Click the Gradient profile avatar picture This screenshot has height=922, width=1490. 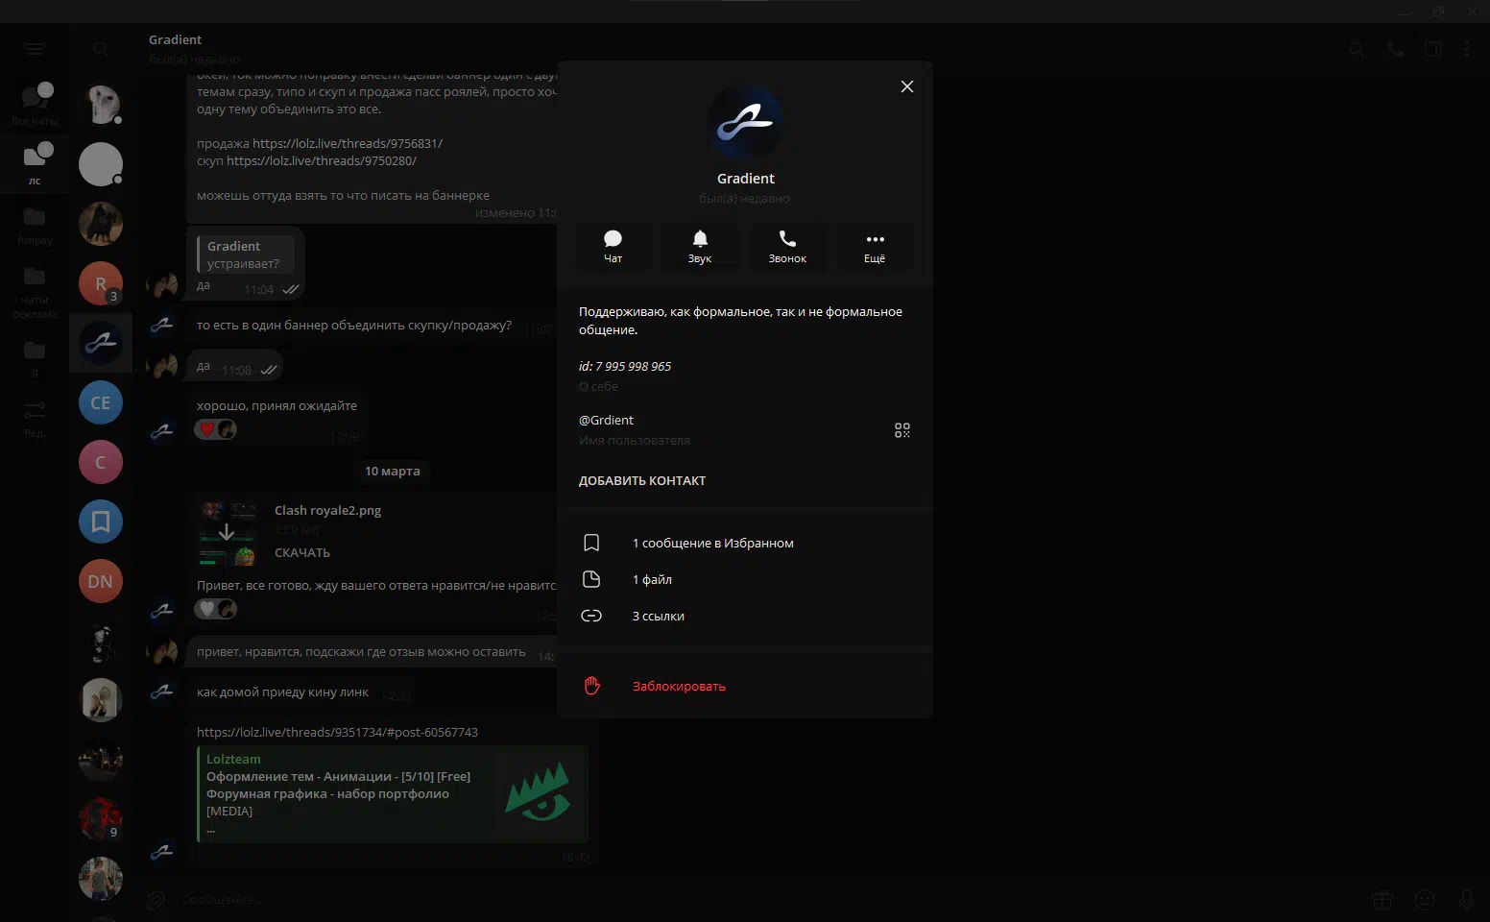coord(745,122)
